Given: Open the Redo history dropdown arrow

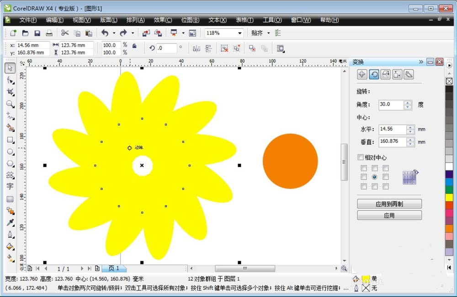Looking at the screenshot, I should (133, 33).
